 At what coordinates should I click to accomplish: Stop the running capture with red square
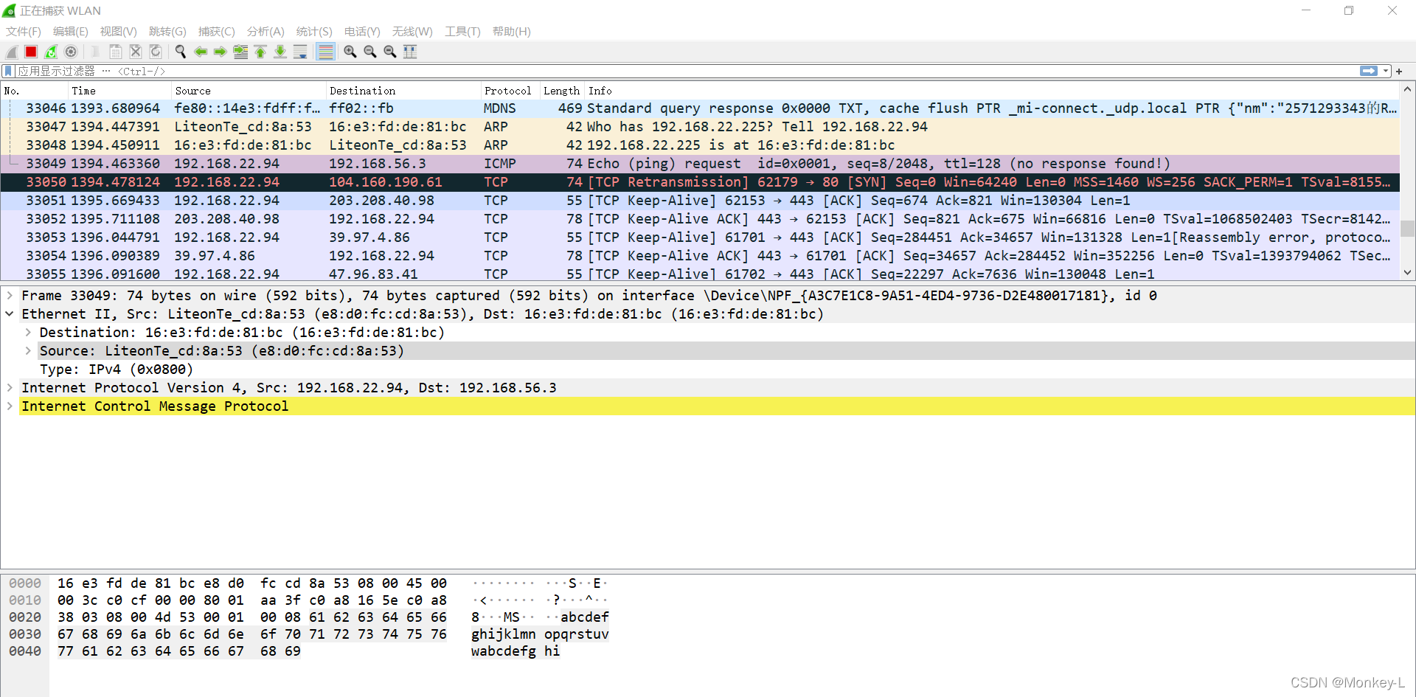pos(31,52)
